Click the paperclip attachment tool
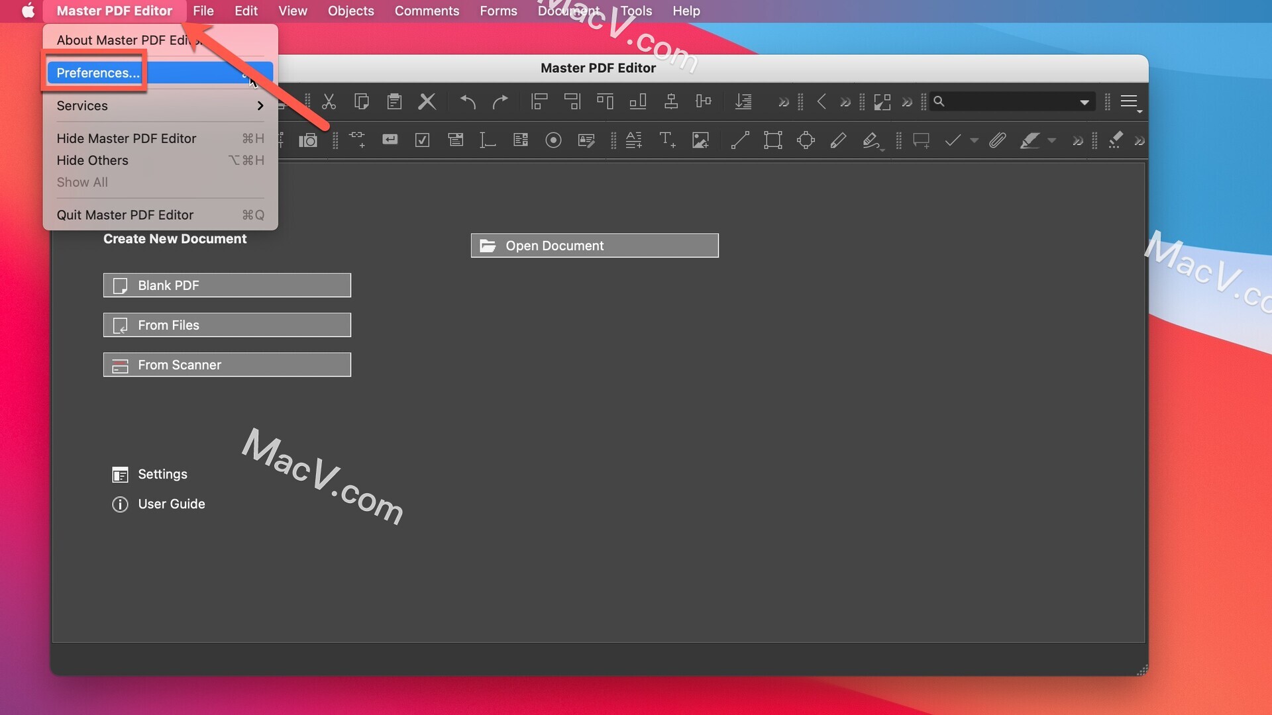 pyautogui.click(x=998, y=140)
